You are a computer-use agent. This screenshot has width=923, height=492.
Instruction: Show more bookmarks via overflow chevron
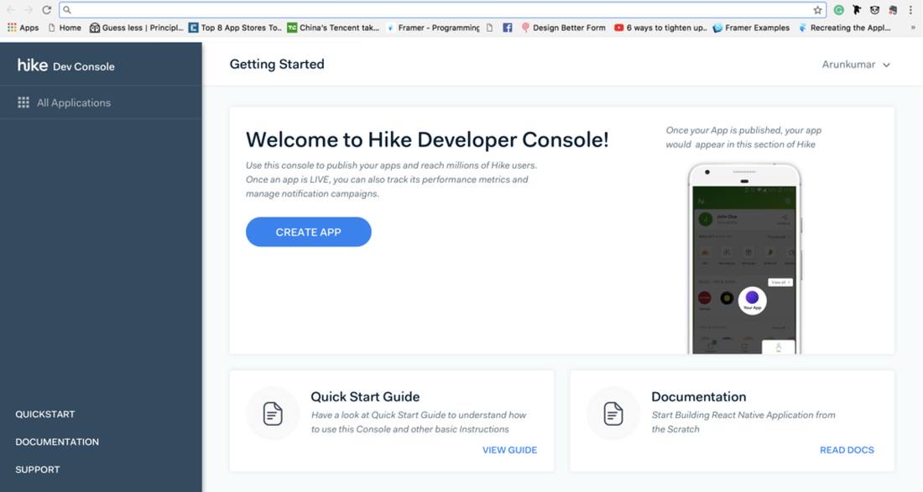click(x=913, y=28)
